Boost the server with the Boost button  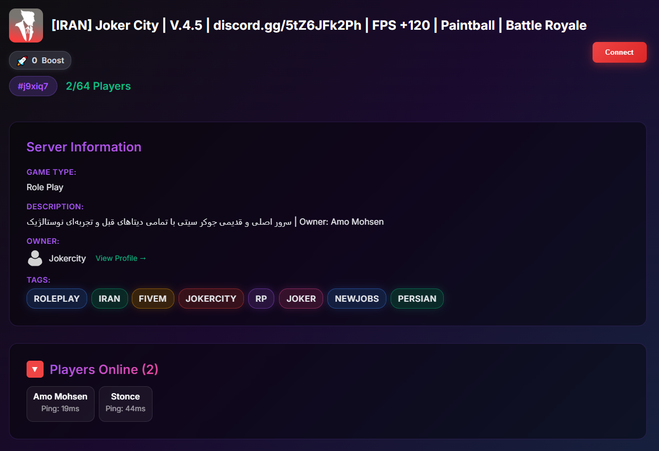pyautogui.click(x=40, y=61)
